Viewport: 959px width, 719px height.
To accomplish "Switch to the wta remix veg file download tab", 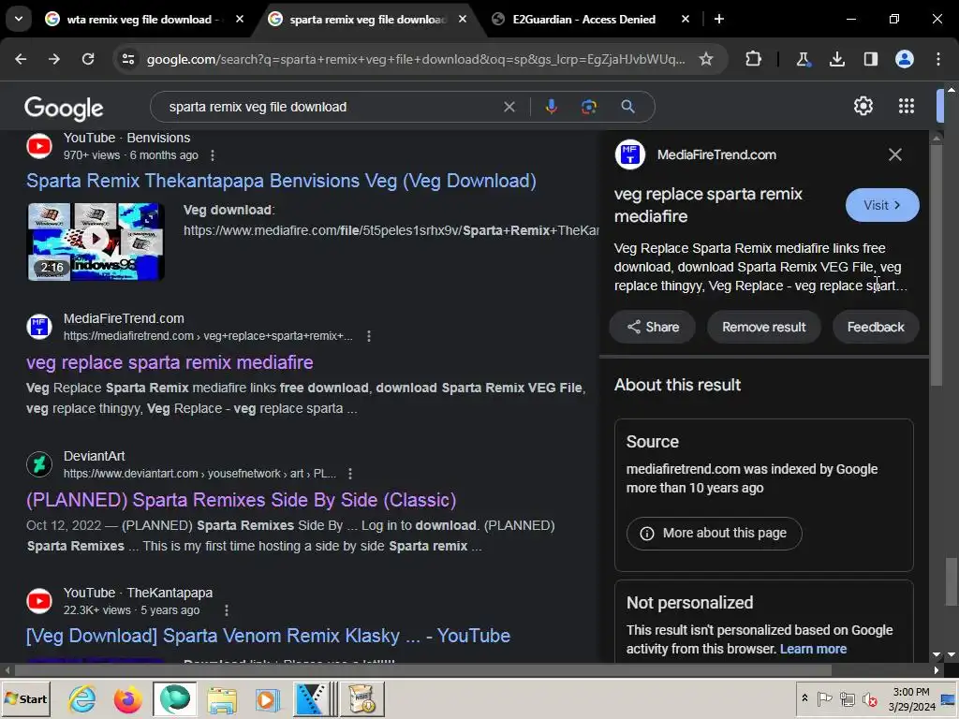I will [x=144, y=19].
